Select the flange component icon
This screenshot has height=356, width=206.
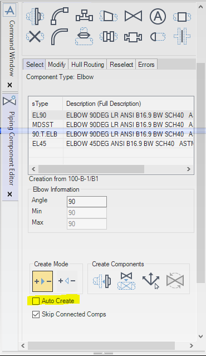pos(35,16)
